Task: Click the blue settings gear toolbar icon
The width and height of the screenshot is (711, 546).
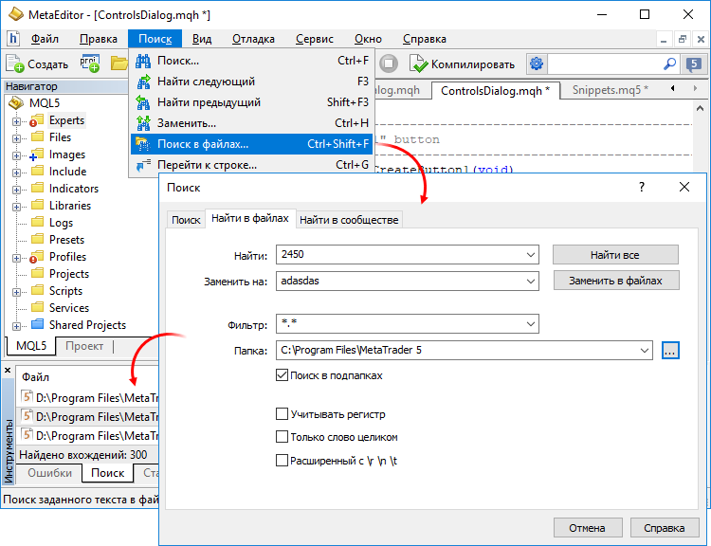Action: pos(537,64)
